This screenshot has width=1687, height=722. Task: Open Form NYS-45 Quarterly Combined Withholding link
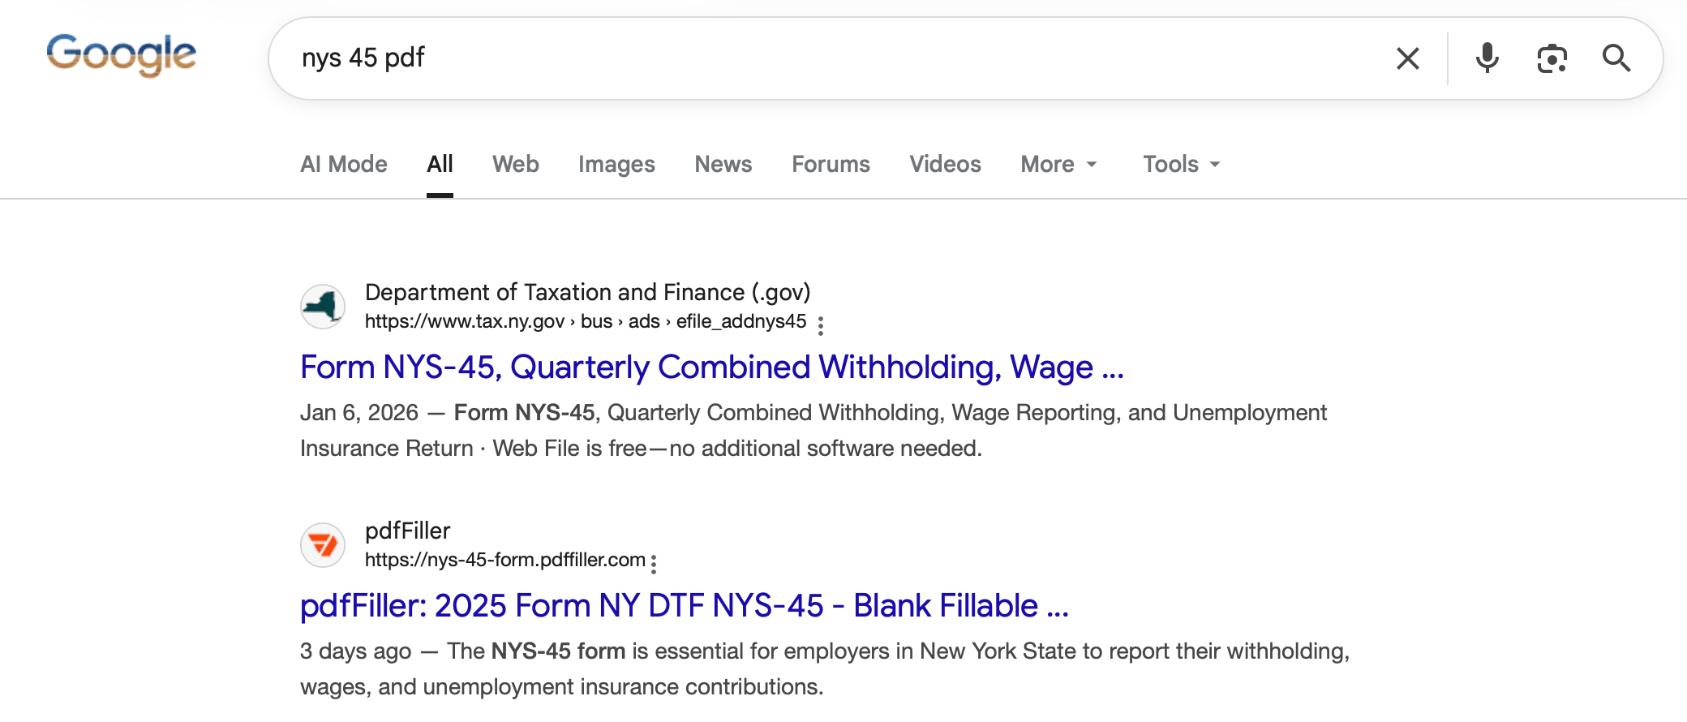click(x=712, y=367)
